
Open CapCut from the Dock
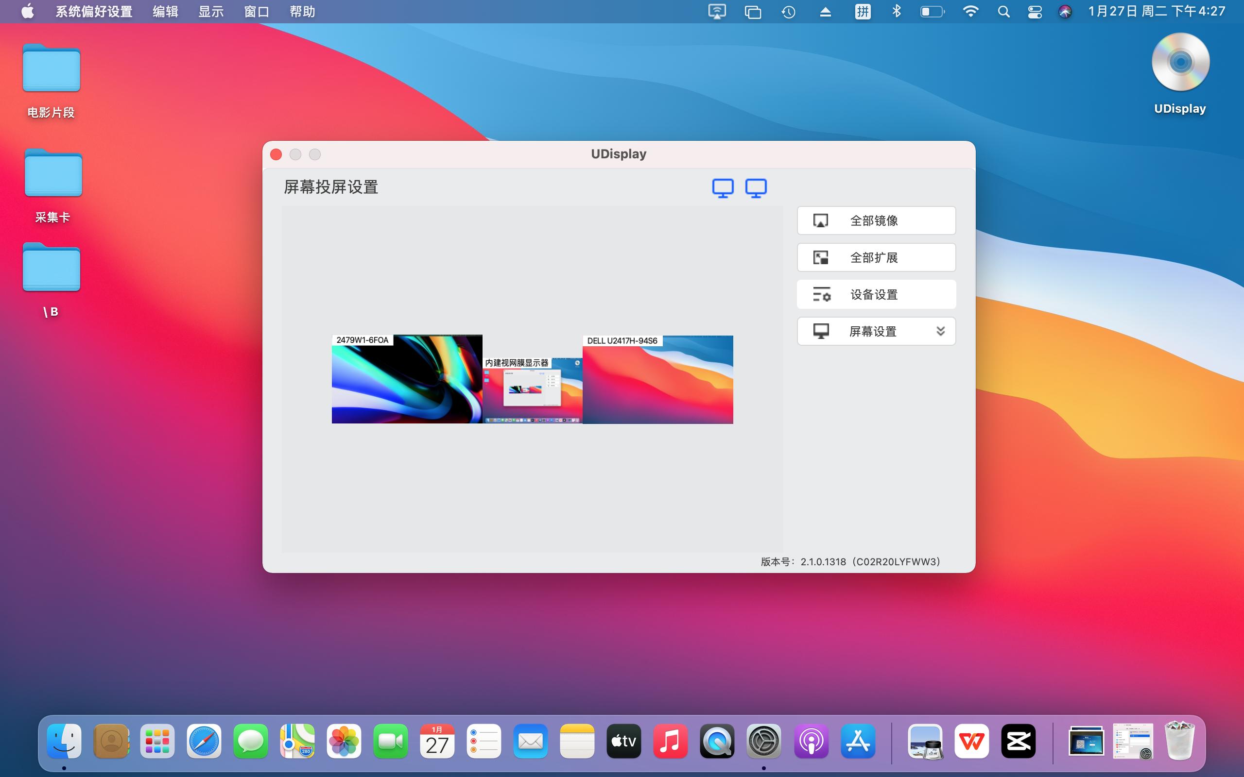(x=1019, y=741)
